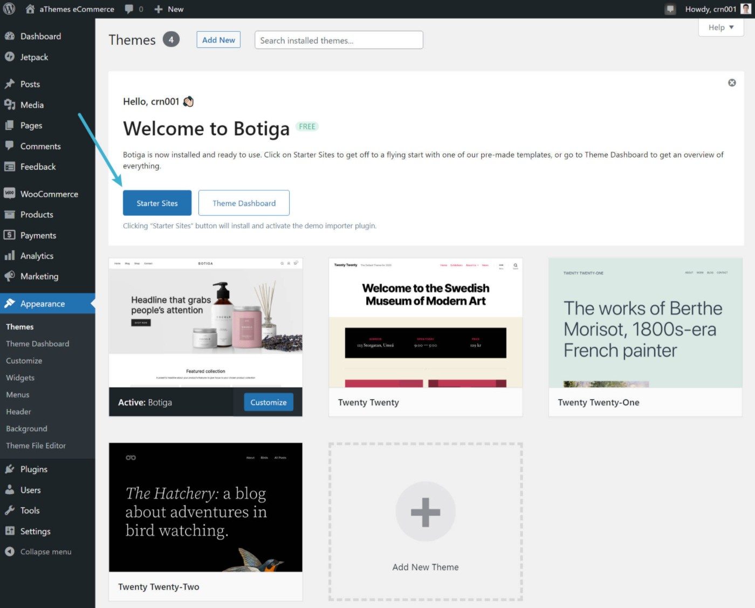The width and height of the screenshot is (755, 608).
Task: Click the Plugins plug icon
Action: pyautogui.click(x=10, y=469)
